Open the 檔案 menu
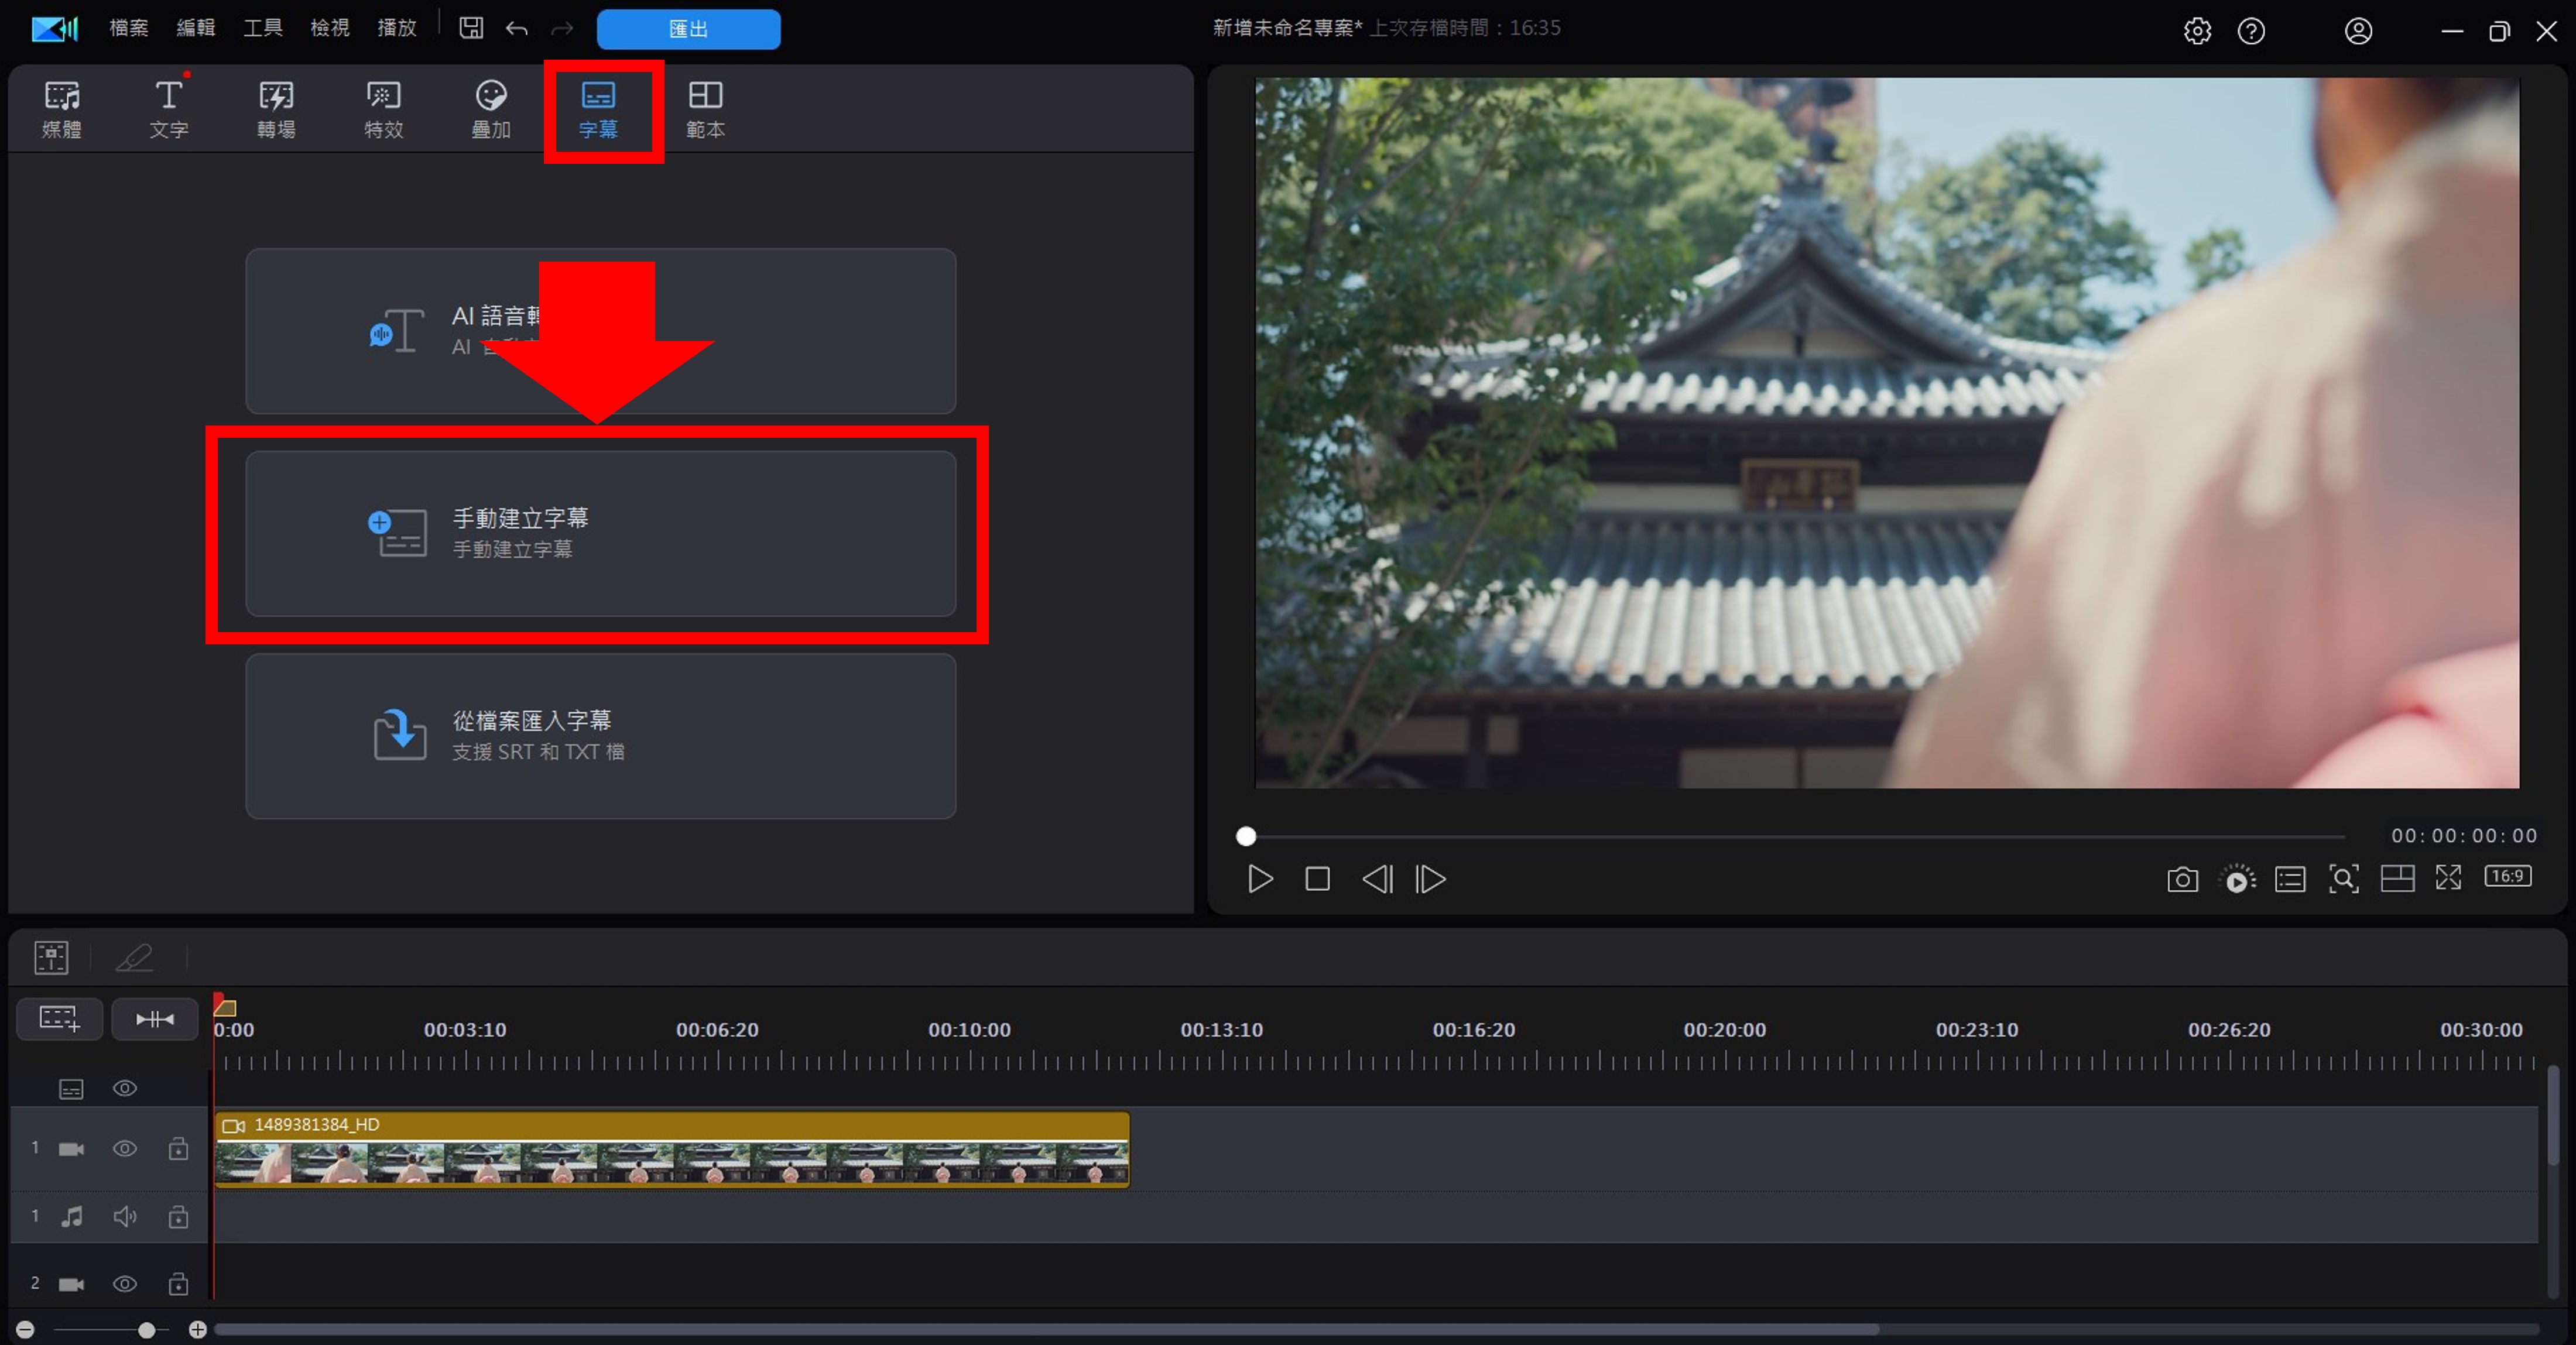 click(128, 28)
